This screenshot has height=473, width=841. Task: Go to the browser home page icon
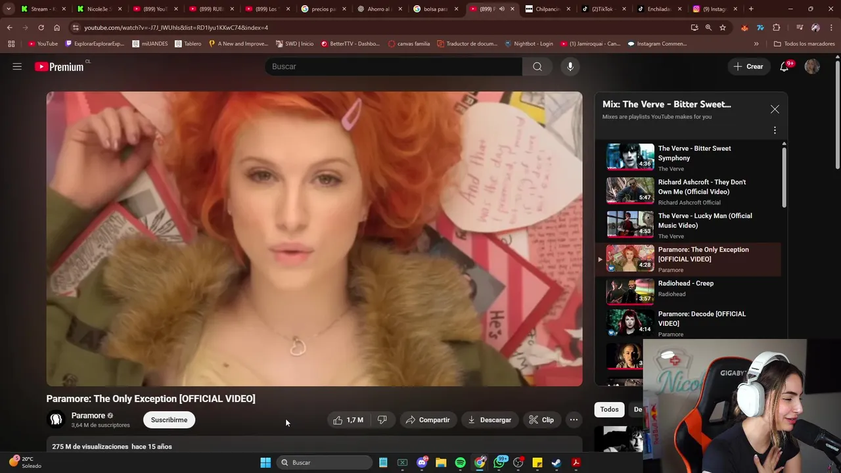(57, 28)
